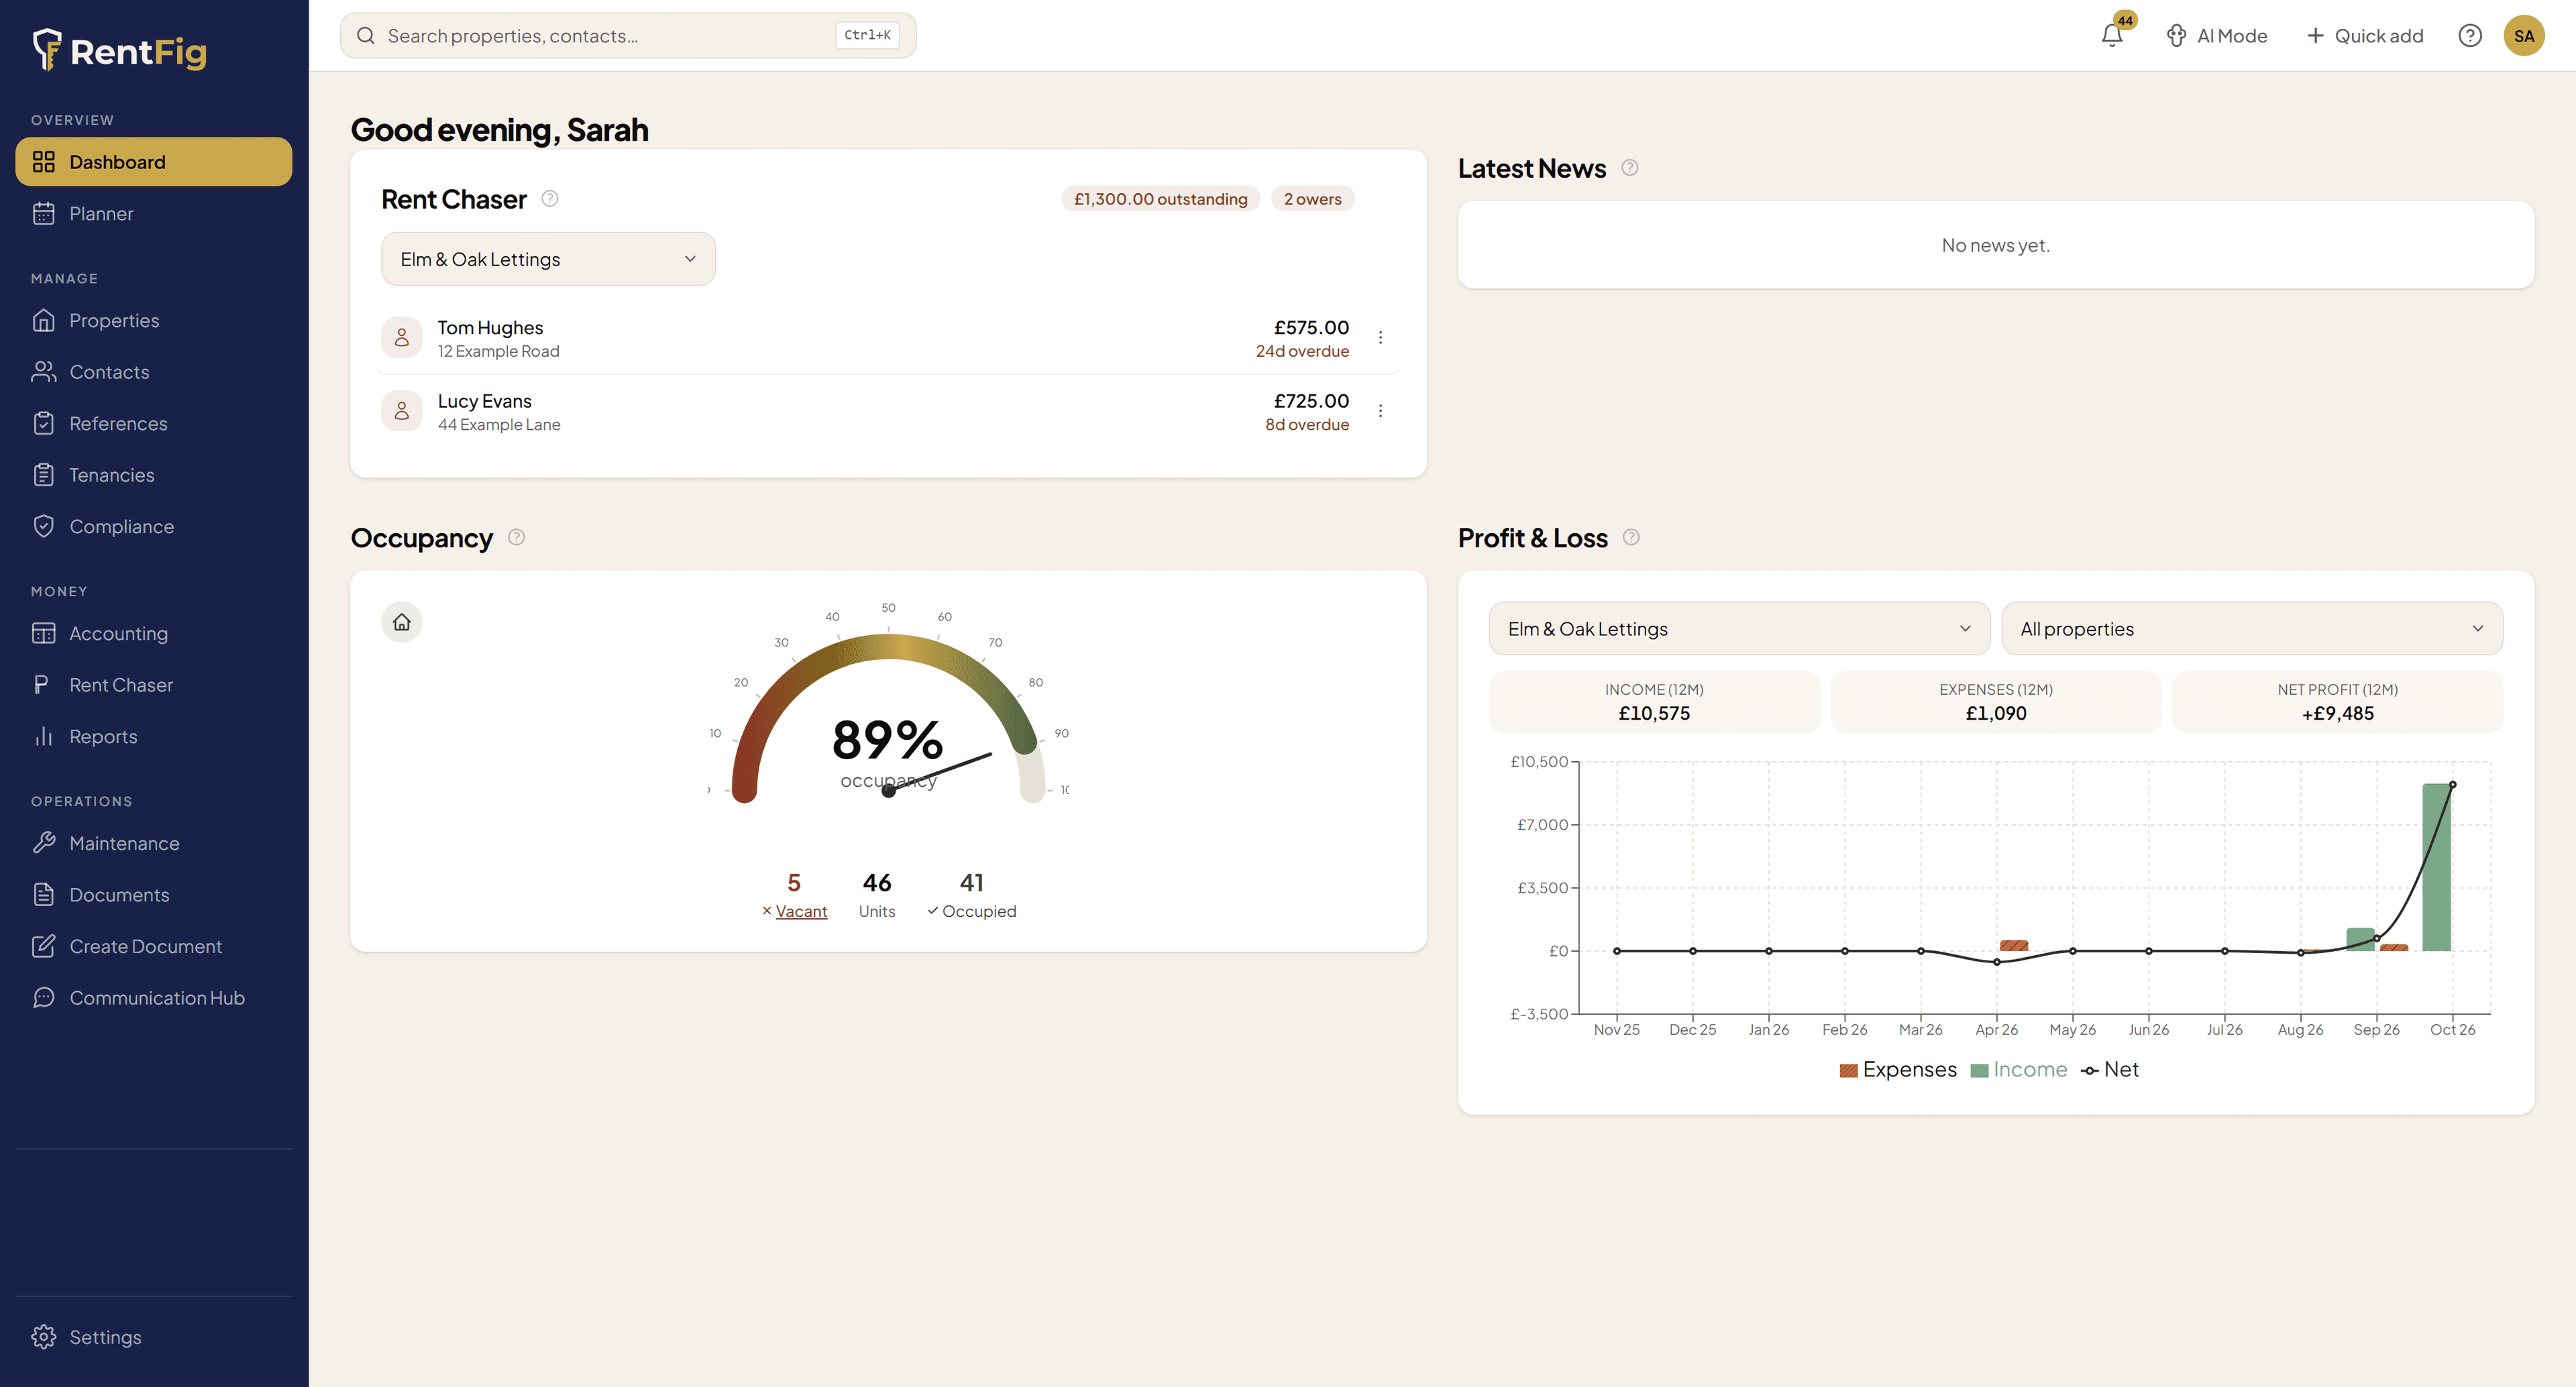Open Documents in the sidebar
This screenshot has height=1387, width=2576.
[x=154, y=895]
